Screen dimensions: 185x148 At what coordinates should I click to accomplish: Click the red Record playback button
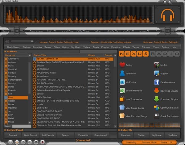click(x=43, y=142)
